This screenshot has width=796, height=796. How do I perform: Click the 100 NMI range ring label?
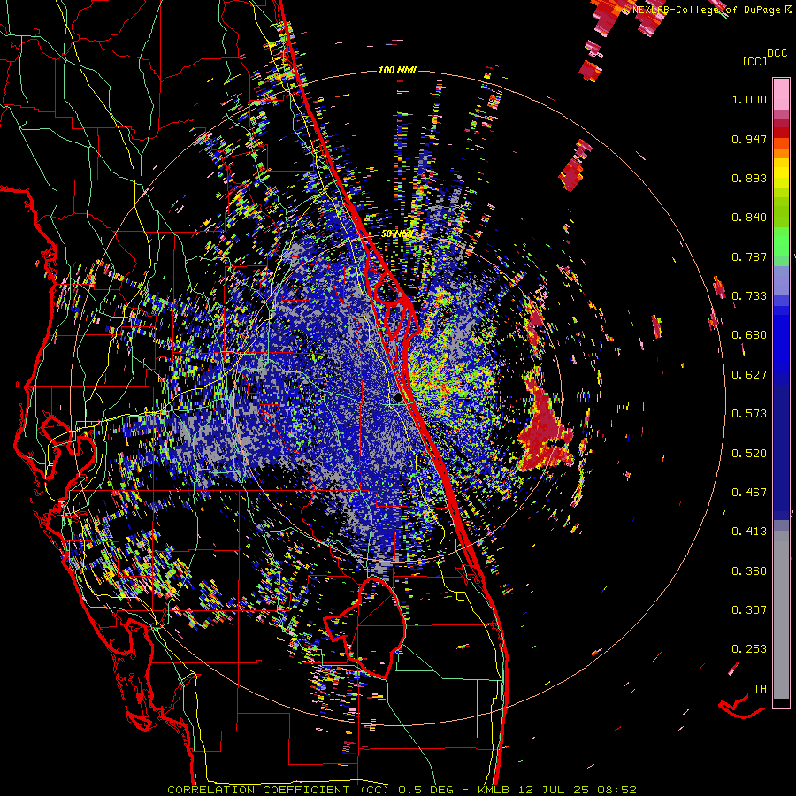pyautogui.click(x=397, y=70)
